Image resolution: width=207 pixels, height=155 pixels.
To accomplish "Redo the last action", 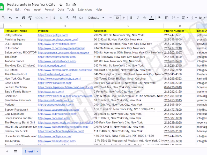I will (17, 18).
